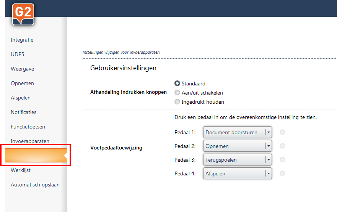Click Afhandeling indrukken knoppen label
Viewport: 337px width, 212px height.
coord(129,92)
